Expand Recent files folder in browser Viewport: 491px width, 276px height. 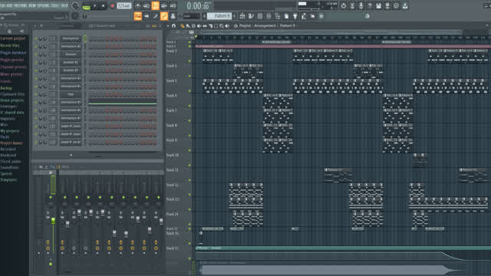[x=10, y=46]
